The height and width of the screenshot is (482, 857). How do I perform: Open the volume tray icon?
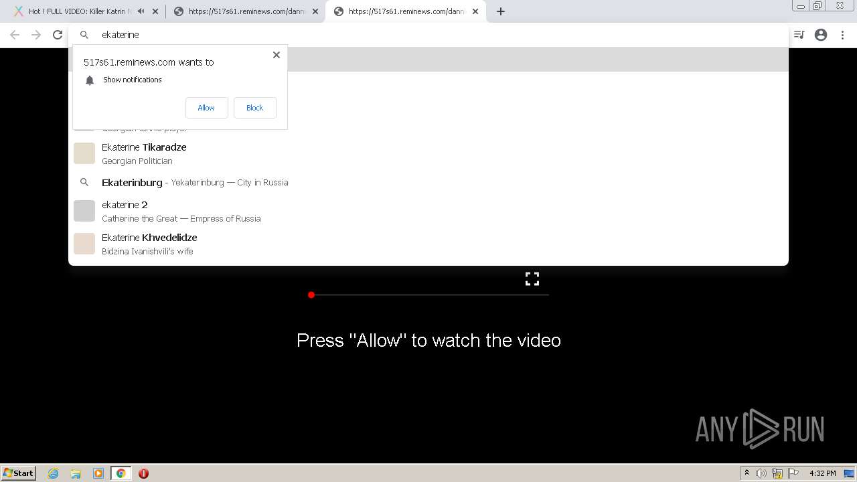coord(761,473)
